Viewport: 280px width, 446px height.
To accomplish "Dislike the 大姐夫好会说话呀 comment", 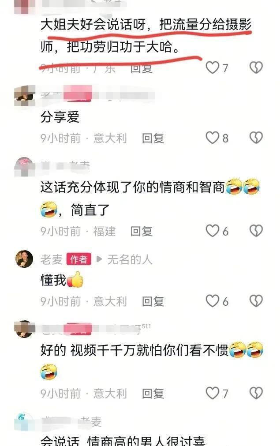I will click(x=256, y=67).
